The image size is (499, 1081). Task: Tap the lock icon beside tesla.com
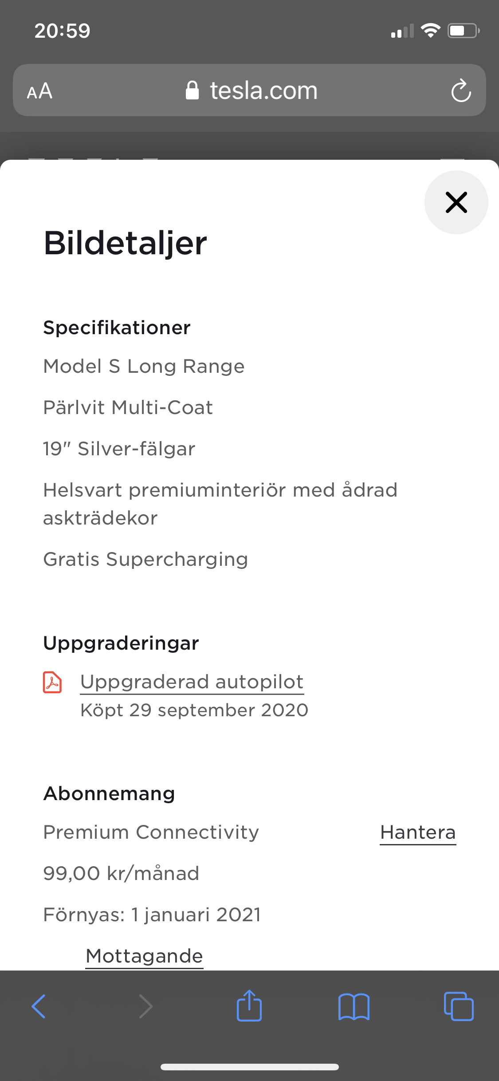[x=192, y=91]
